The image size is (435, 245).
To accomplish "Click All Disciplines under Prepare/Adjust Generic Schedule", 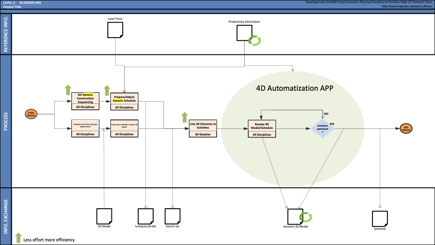I will 124,108.
